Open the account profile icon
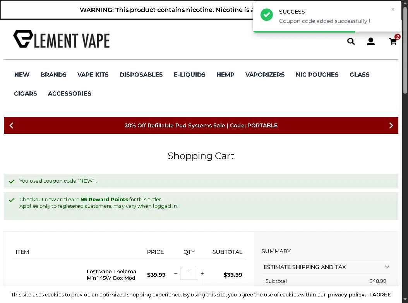408x303 pixels. pyautogui.click(x=370, y=41)
